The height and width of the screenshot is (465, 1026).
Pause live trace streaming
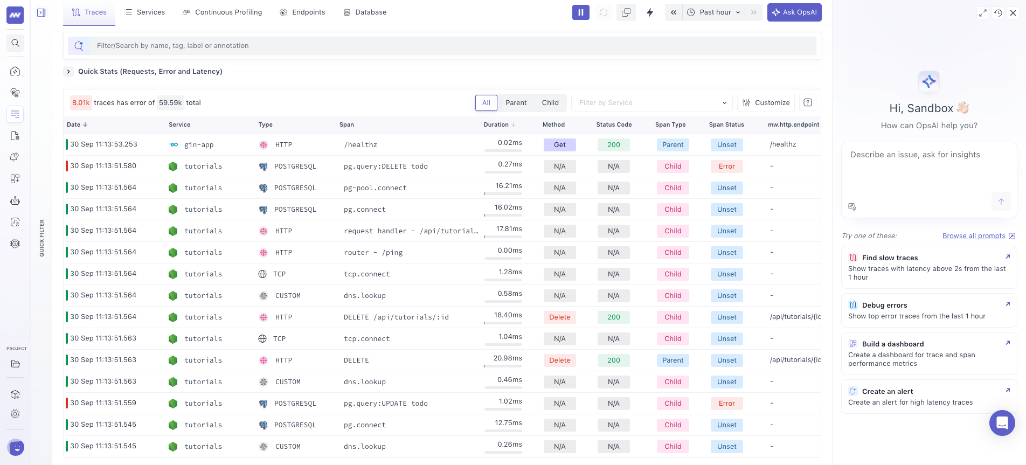(x=580, y=12)
